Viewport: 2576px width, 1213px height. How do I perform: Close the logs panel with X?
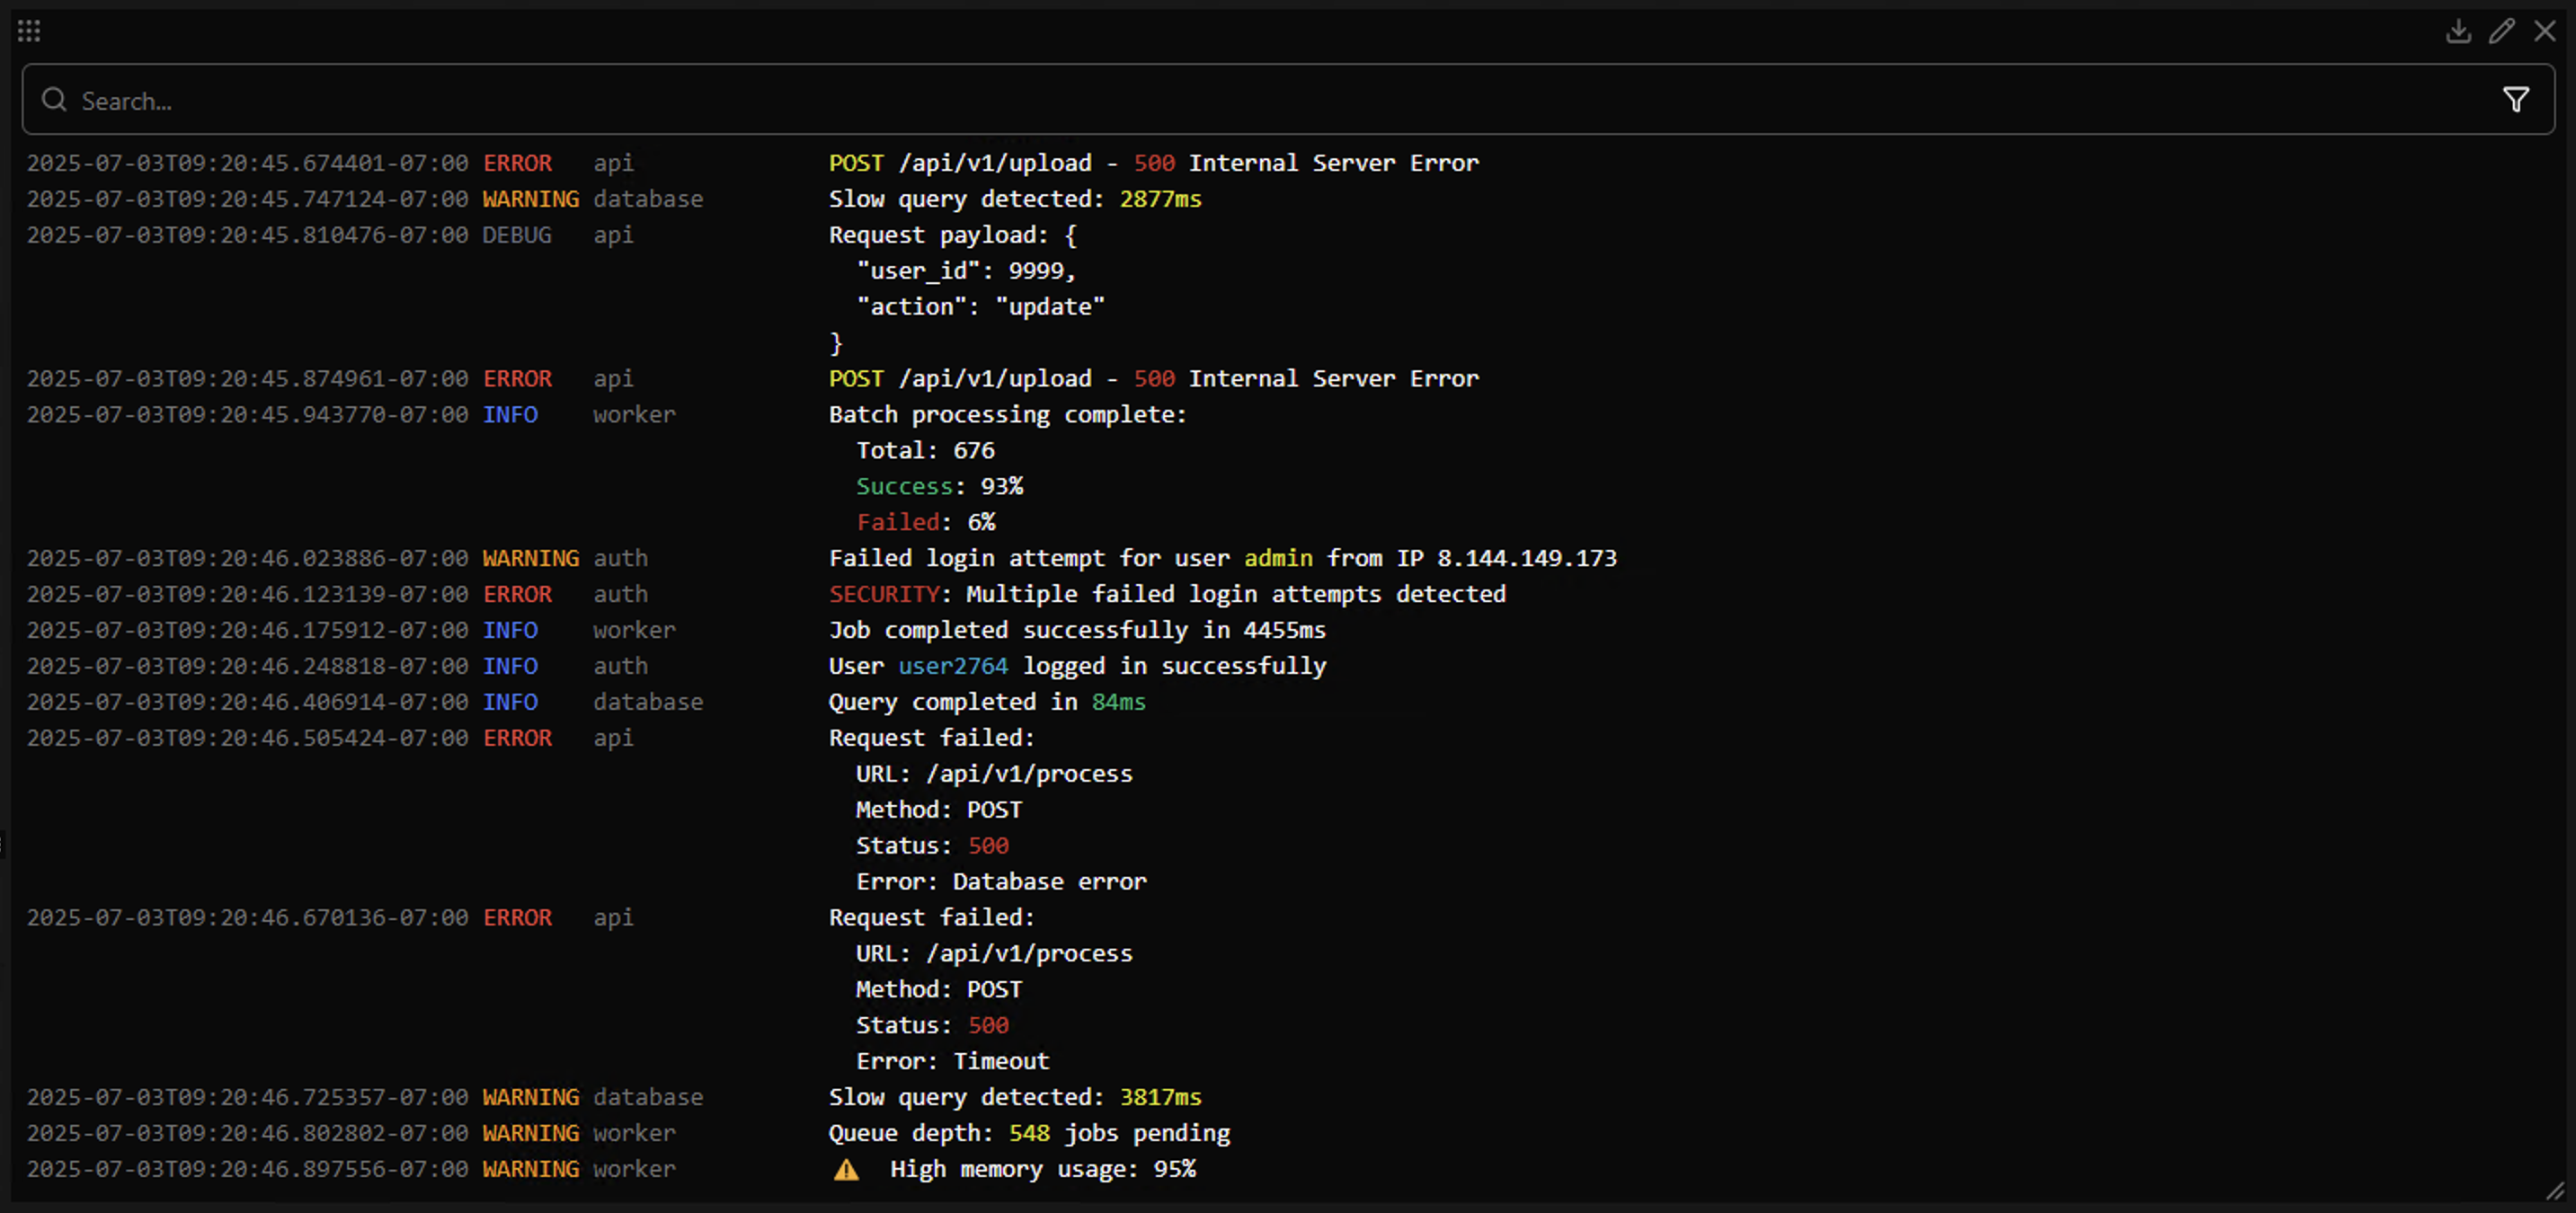2544,31
